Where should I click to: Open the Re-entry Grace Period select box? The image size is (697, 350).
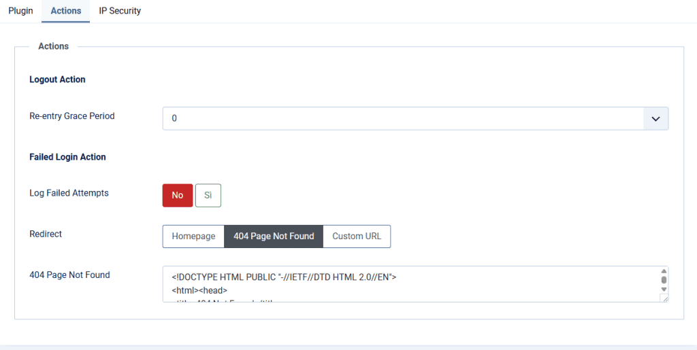coord(403,118)
